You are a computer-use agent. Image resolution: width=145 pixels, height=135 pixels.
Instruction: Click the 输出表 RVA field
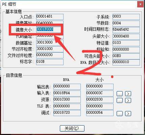(x=67, y=86)
